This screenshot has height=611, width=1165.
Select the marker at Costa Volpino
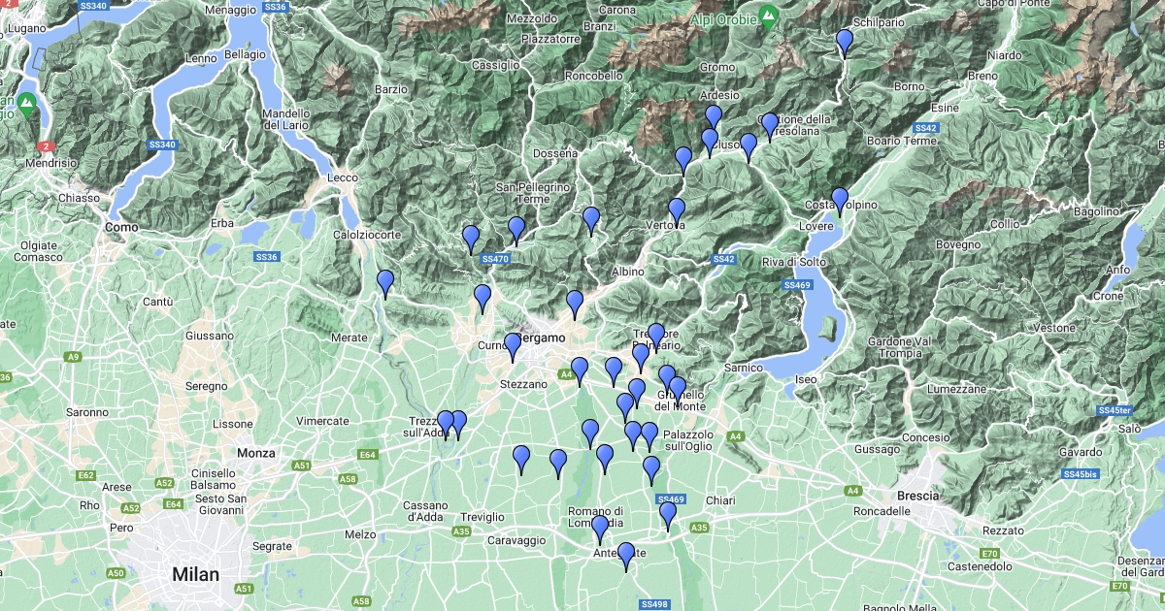click(x=840, y=202)
